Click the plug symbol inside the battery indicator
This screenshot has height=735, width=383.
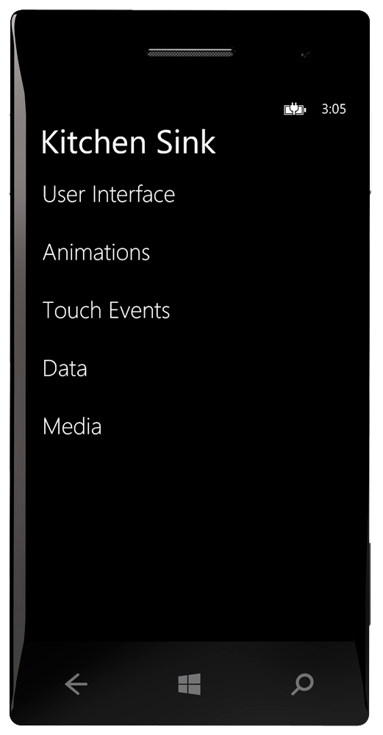pos(294,110)
